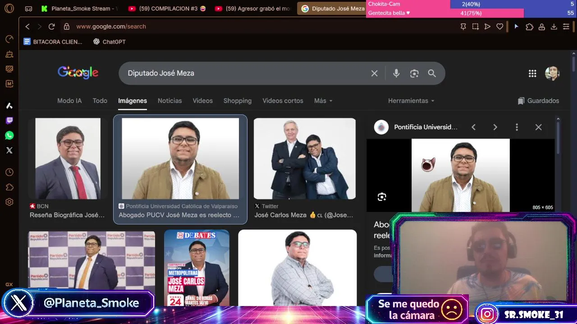
Task: Search by image with Google Lens camera
Action: 414,73
